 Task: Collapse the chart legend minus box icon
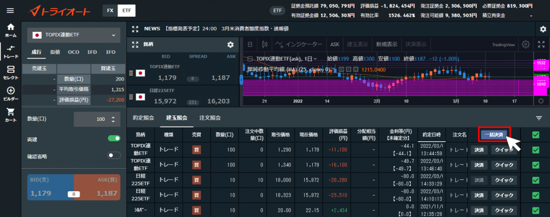pos(250,59)
